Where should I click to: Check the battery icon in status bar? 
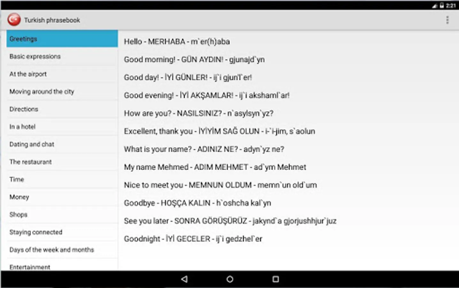pos(442,5)
